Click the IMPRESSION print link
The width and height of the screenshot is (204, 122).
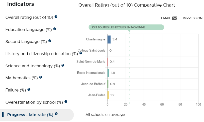pos(193,18)
